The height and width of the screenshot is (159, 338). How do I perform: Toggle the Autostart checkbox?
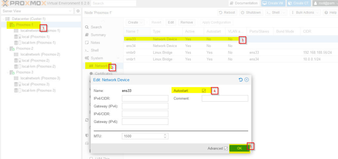coord(204,91)
